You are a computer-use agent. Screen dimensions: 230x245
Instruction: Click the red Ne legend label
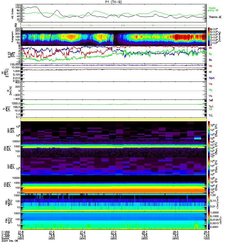210,66
